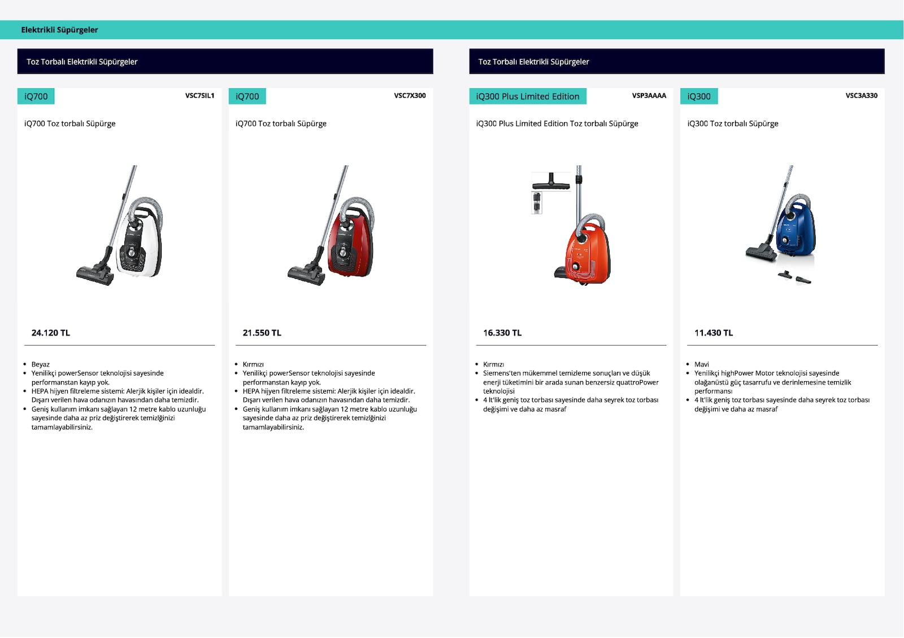This screenshot has width=904, height=638.
Task: Select the highPower Motor technology bullet
Action: click(773, 382)
